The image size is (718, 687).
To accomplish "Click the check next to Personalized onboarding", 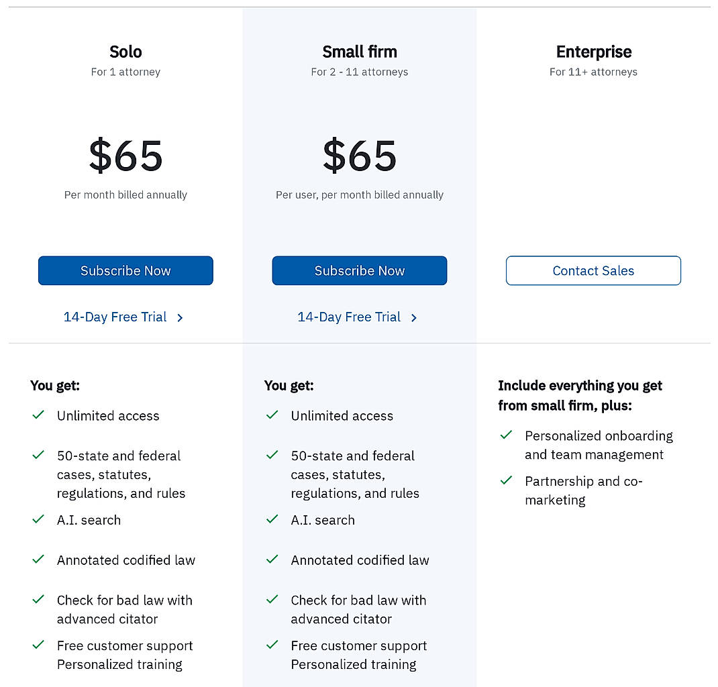I will coord(507,435).
